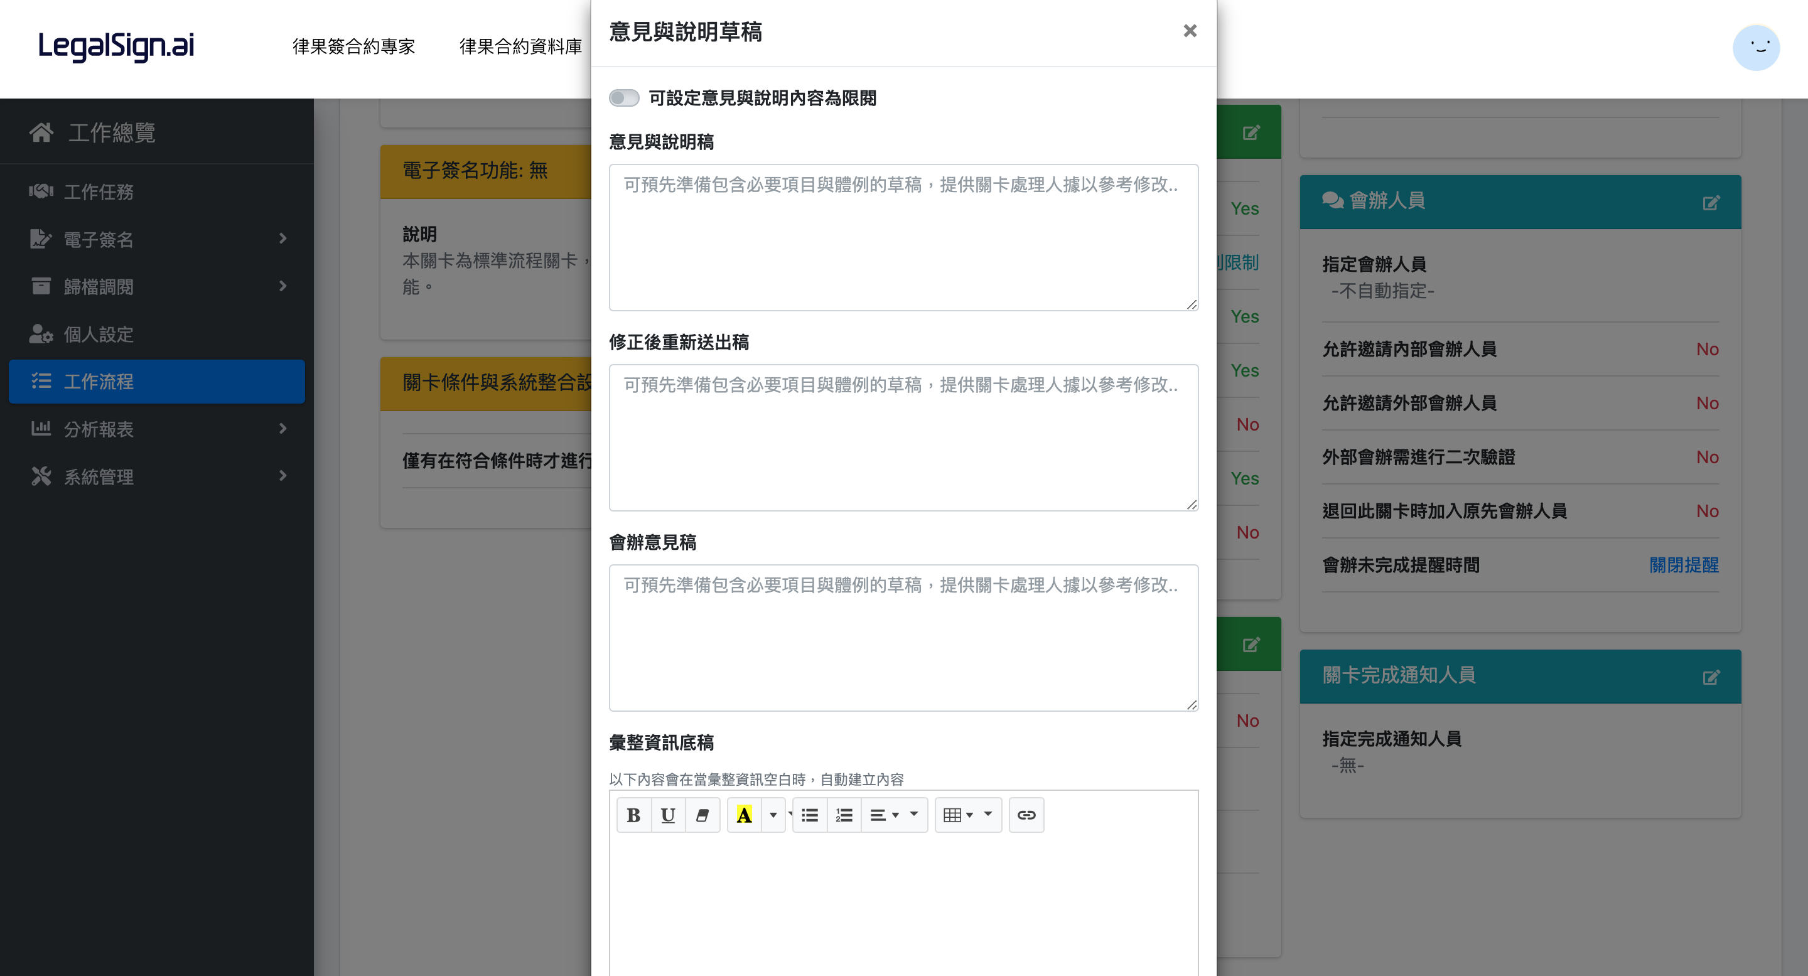Edit the 會辦人員 panel via pencil icon
The image size is (1808, 976).
tap(1711, 203)
